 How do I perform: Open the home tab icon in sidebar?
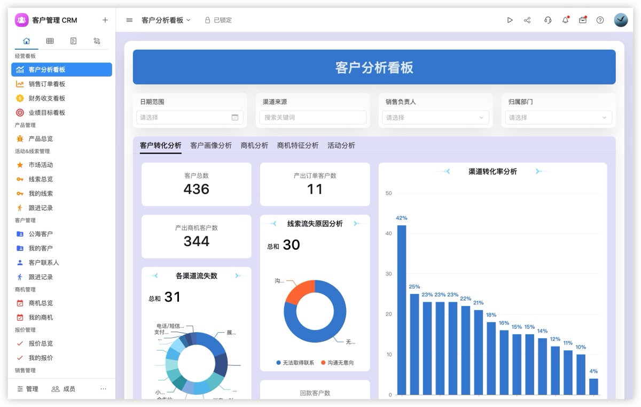pyautogui.click(x=27, y=41)
